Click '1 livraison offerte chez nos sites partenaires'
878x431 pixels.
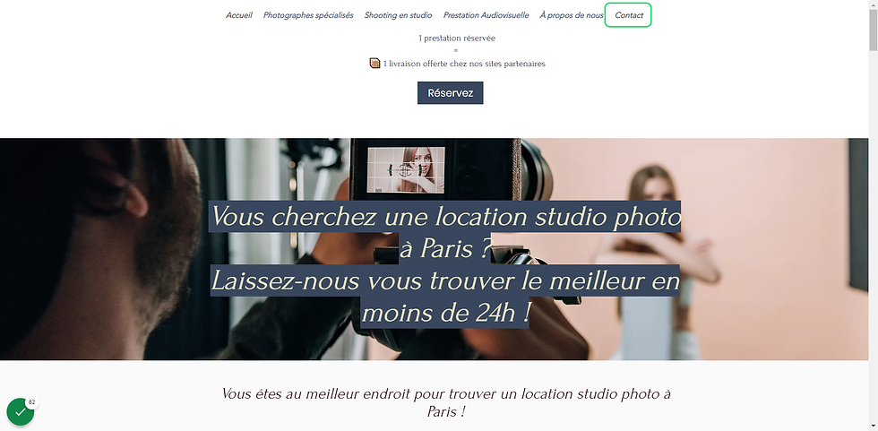pyautogui.click(x=464, y=64)
